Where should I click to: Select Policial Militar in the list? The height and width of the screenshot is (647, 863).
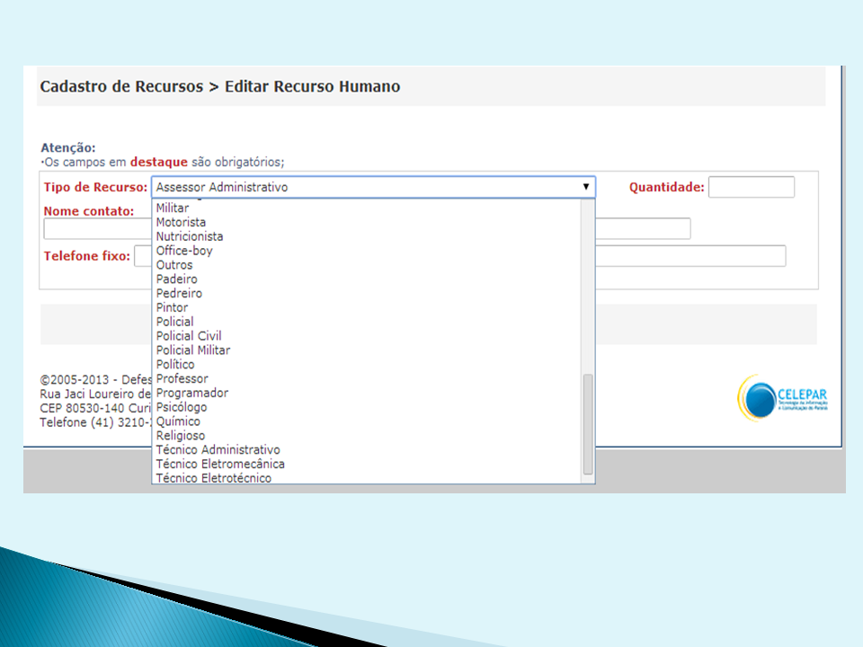coord(193,350)
